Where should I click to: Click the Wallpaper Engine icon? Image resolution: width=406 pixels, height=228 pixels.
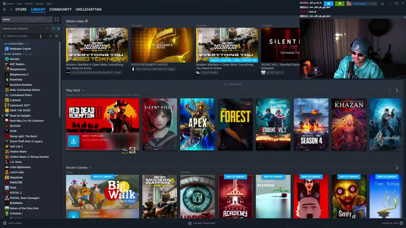tap(7, 49)
